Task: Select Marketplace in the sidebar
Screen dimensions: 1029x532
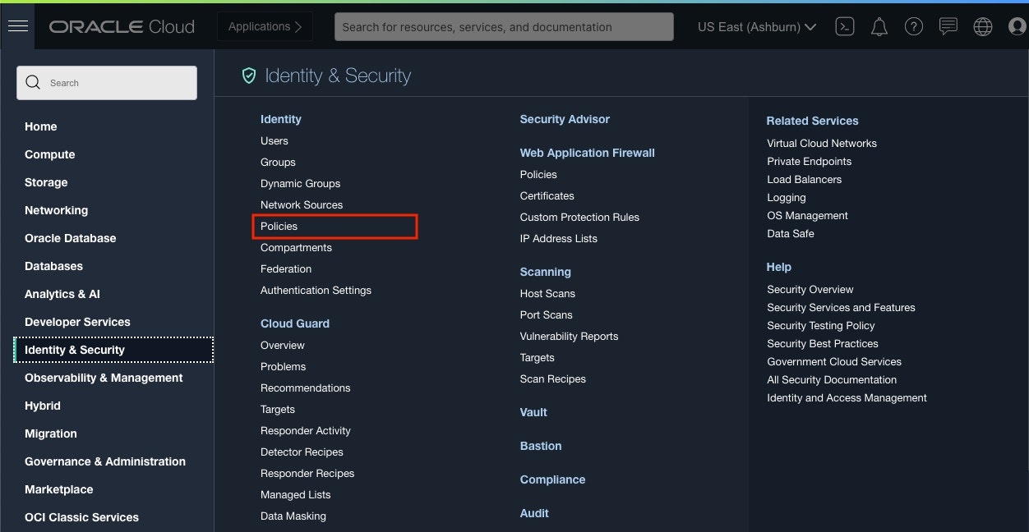Action: click(x=59, y=489)
